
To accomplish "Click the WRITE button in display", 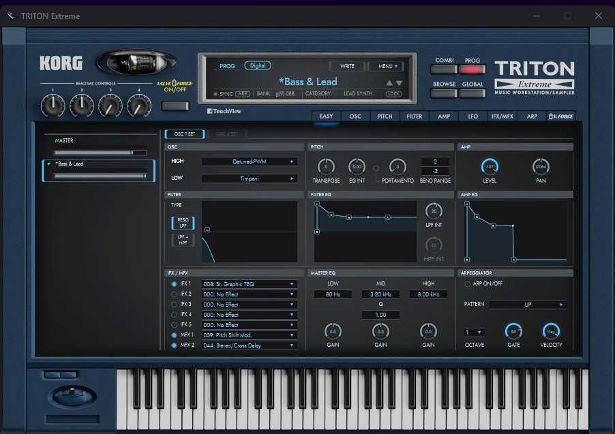I will point(347,66).
